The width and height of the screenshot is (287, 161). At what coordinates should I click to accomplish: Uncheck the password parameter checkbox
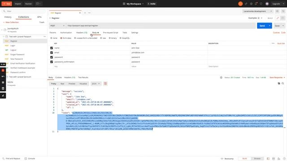[x=52, y=57]
